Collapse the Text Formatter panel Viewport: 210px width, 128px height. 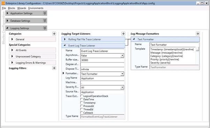134,39
